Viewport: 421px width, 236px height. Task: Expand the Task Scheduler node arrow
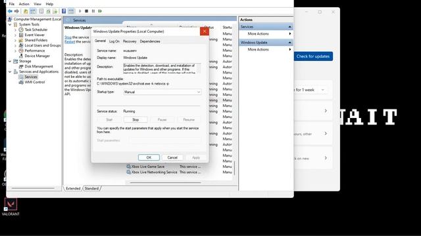(16, 29)
